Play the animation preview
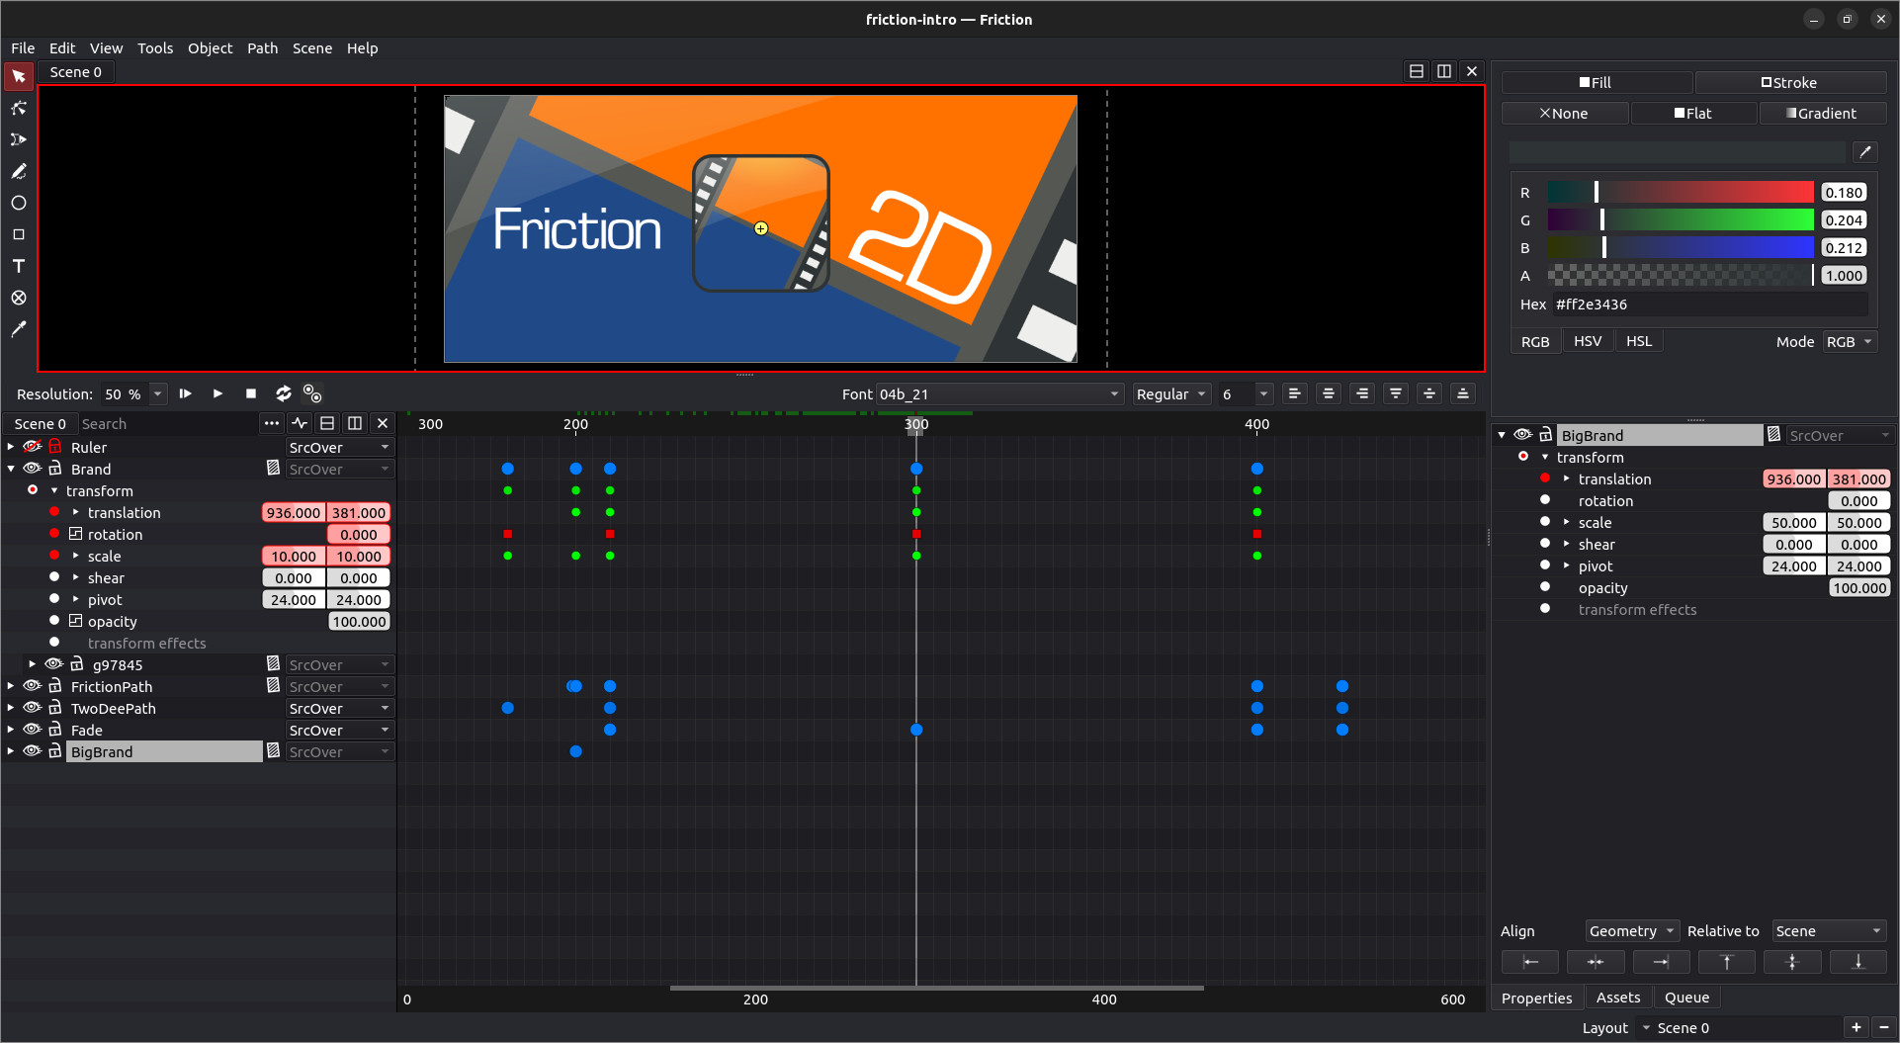The image size is (1900, 1043). [x=217, y=393]
